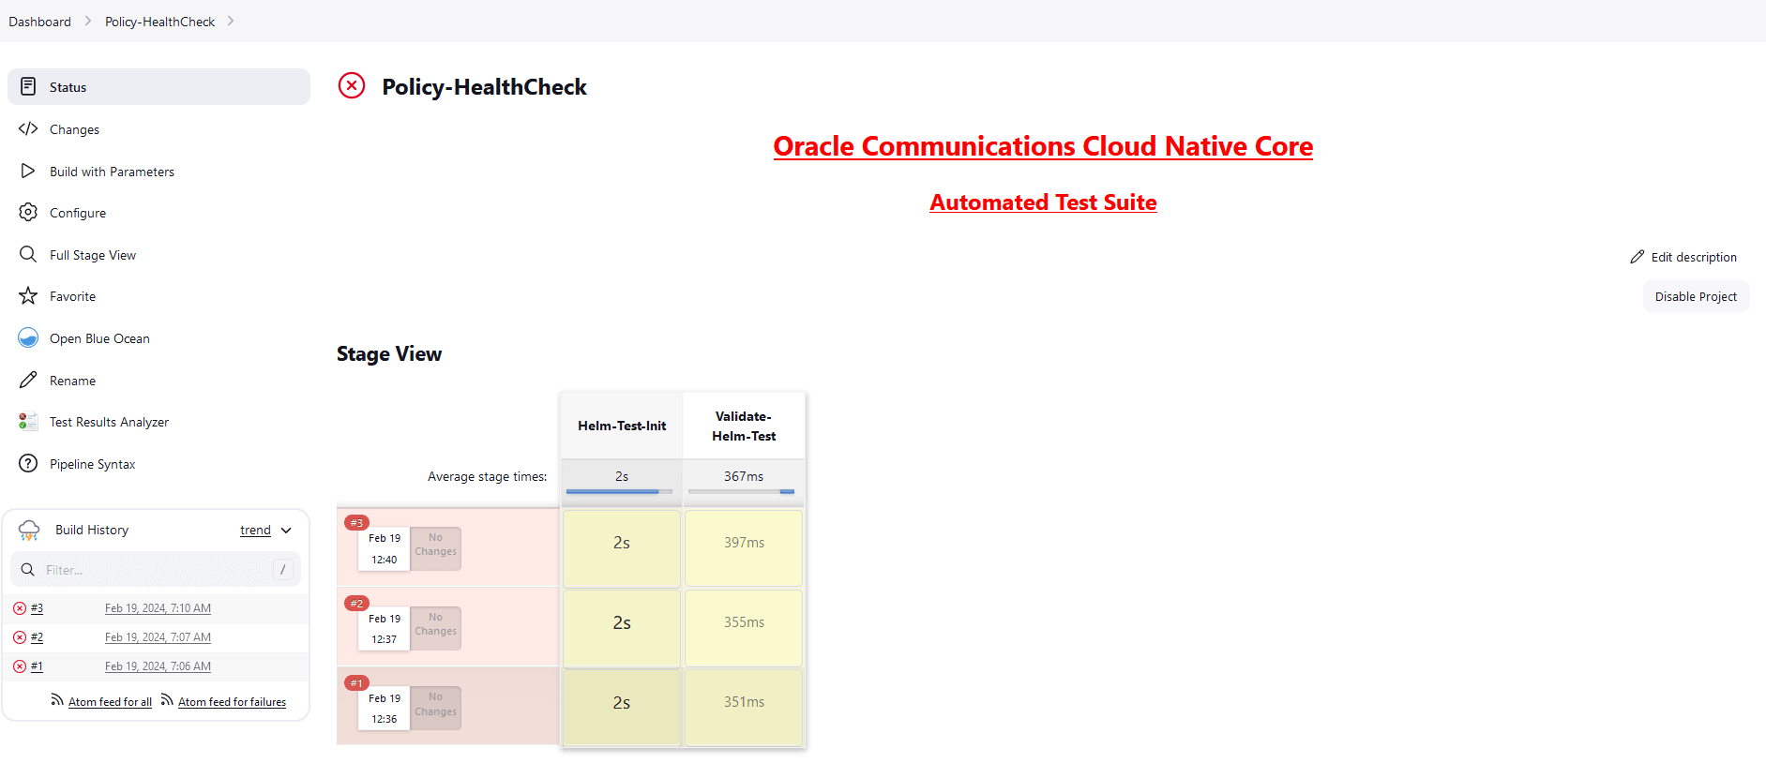The width and height of the screenshot is (1766, 763).
Task: Add project to Favorite
Action: point(158,295)
